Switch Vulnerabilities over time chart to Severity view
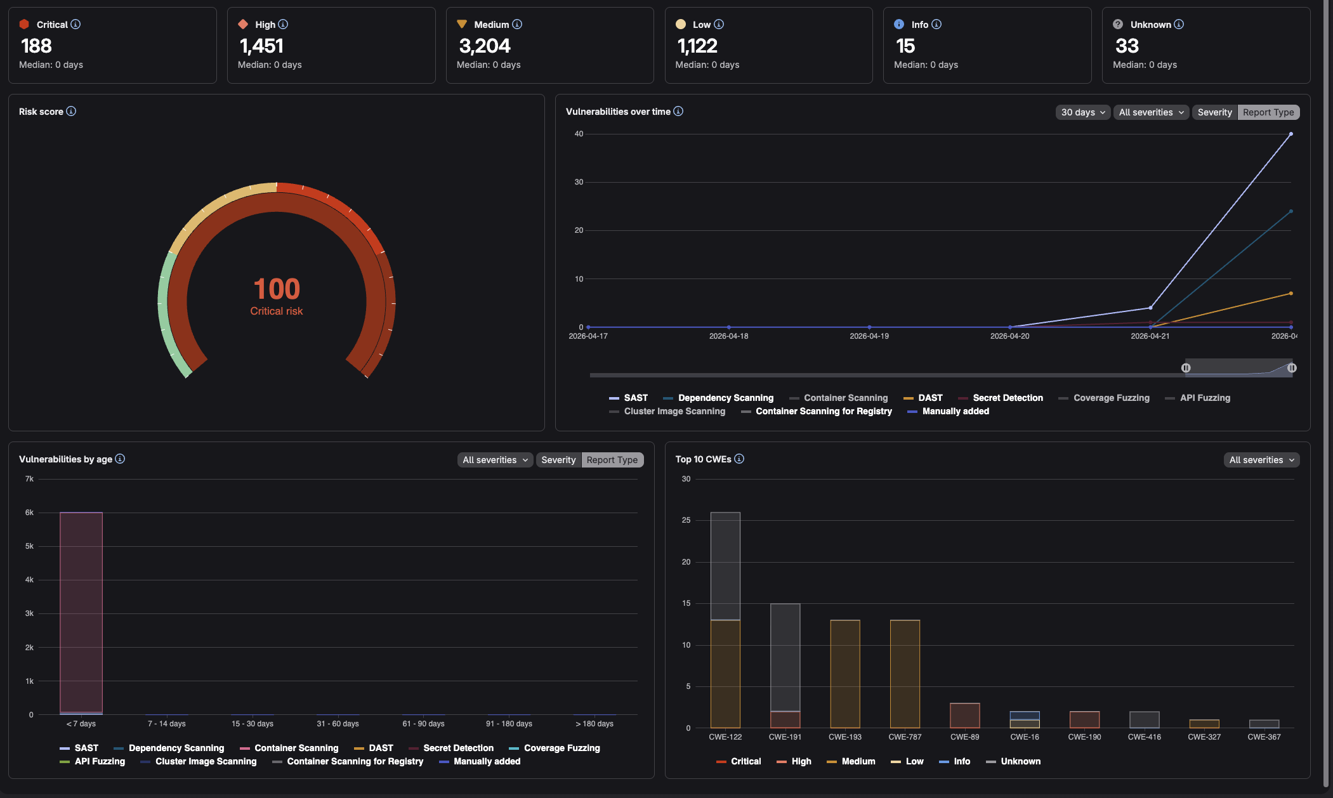The width and height of the screenshot is (1333, 798). tap(1214, 112)
